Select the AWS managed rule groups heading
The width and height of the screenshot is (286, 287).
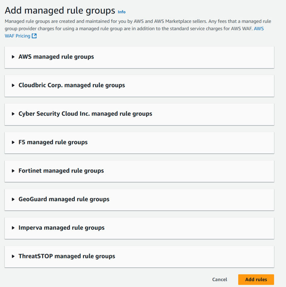point(56,57)
